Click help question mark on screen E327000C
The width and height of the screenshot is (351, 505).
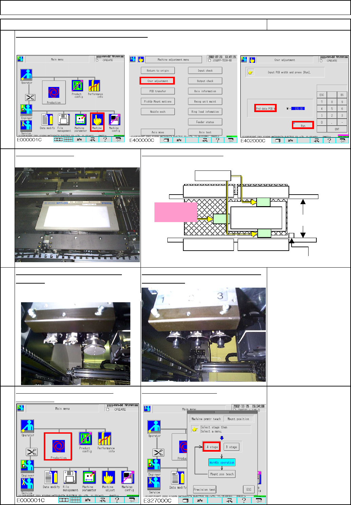[244, 500]
